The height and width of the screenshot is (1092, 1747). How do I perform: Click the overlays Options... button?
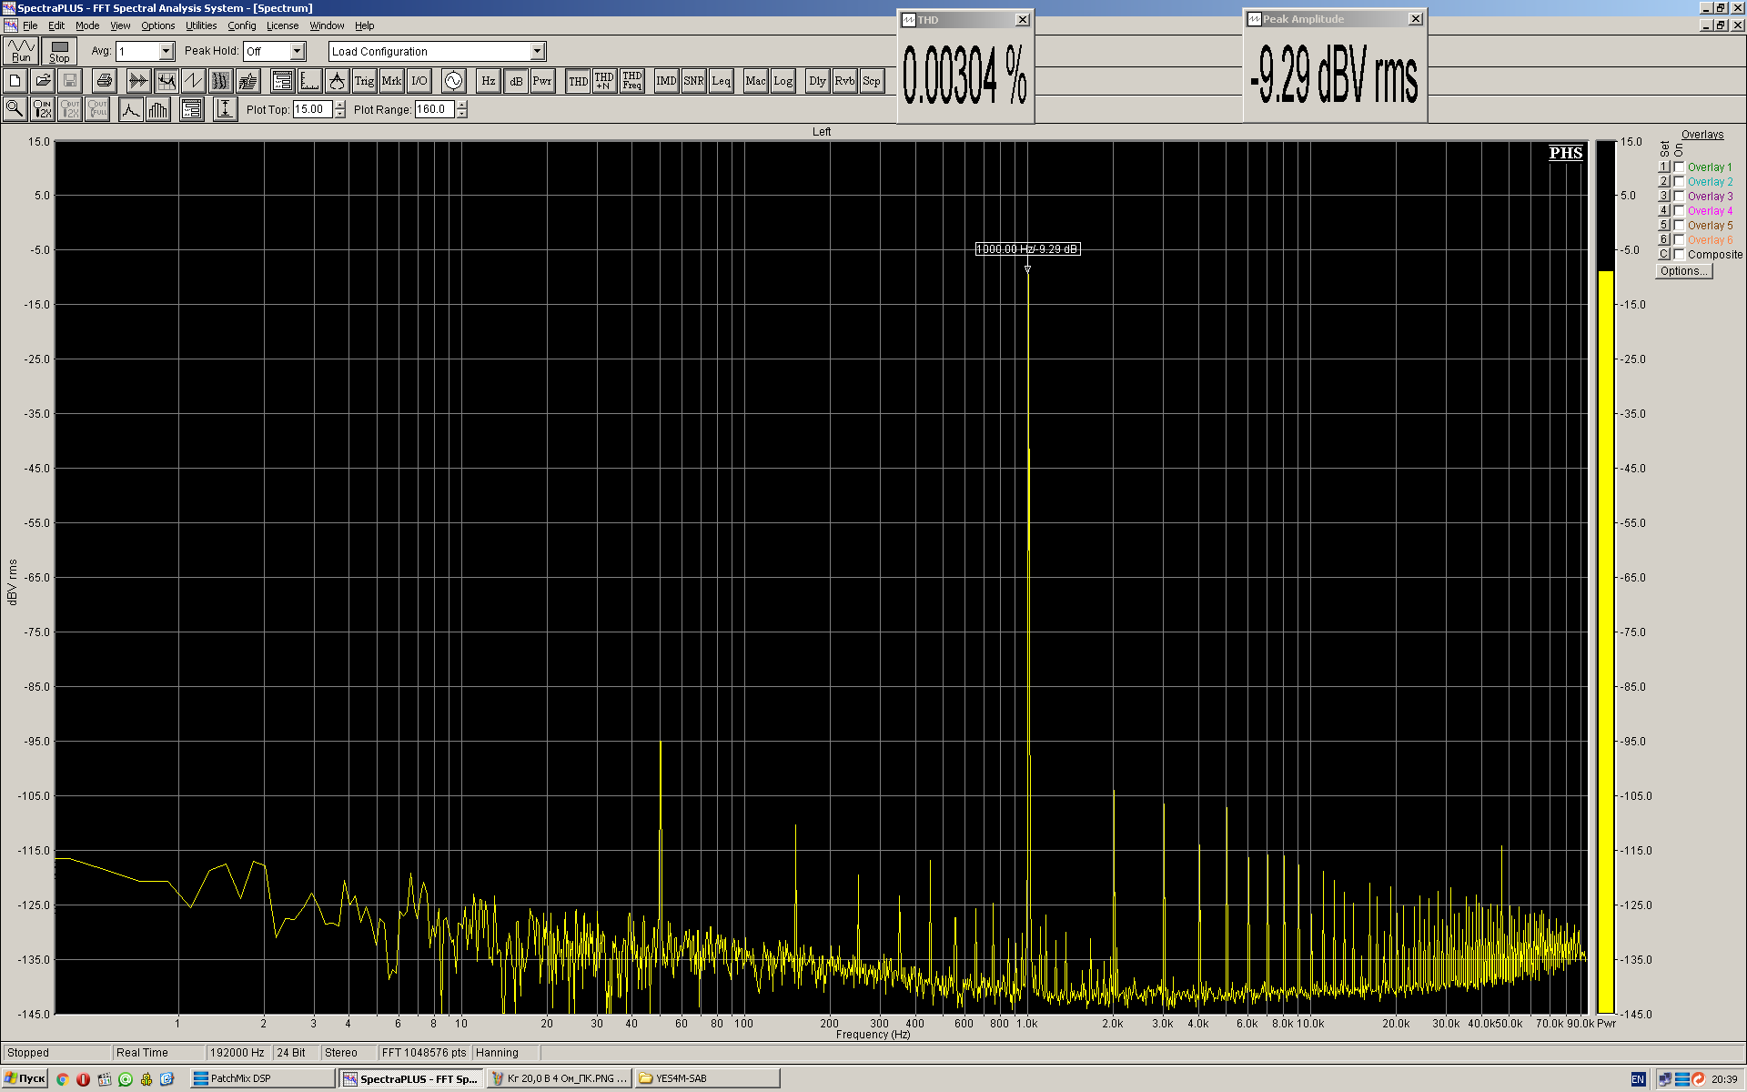(1683, 271)
